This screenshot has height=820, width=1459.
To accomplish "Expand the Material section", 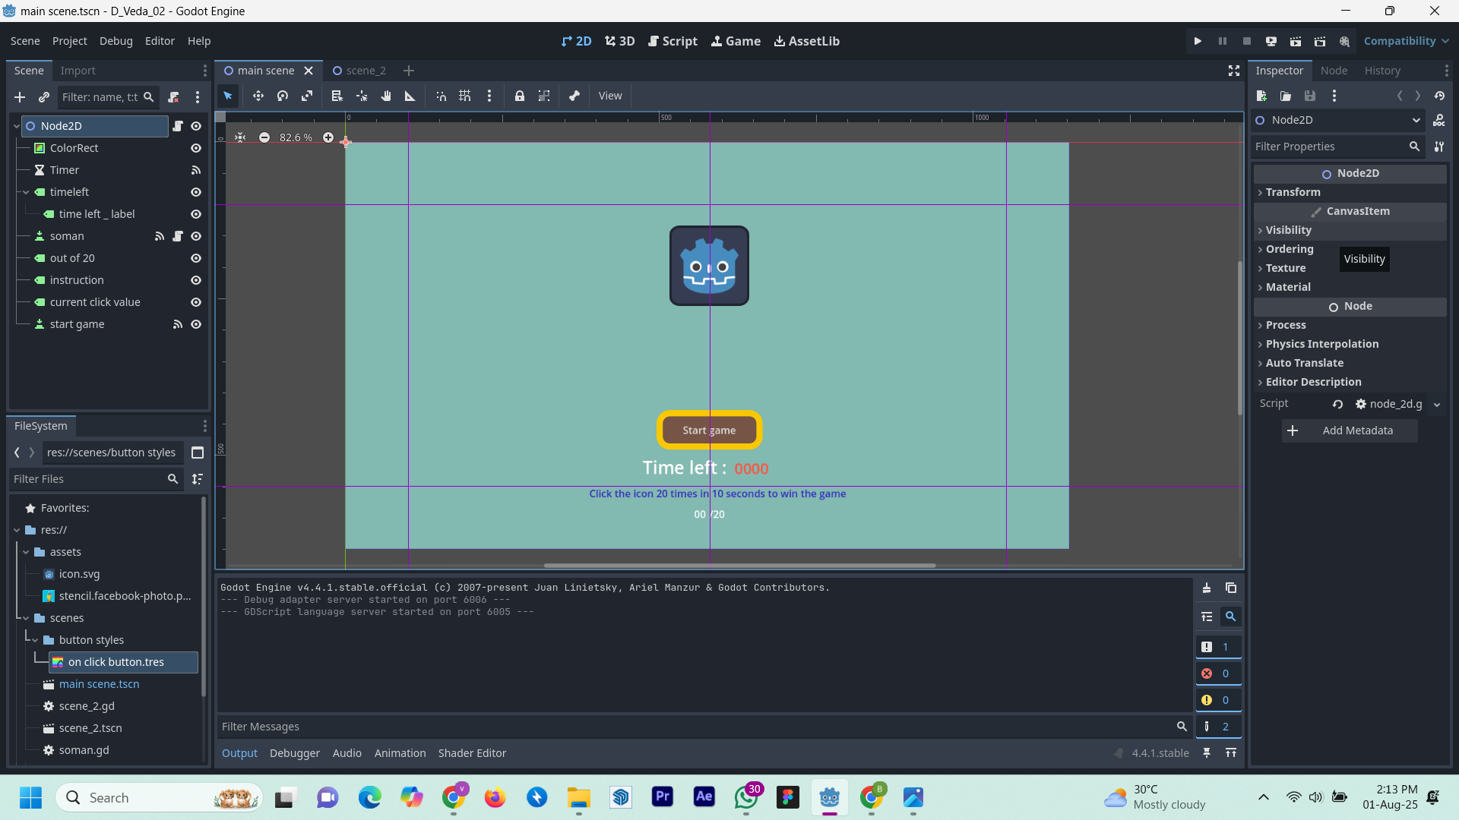I will click(x=1350, y=287).
